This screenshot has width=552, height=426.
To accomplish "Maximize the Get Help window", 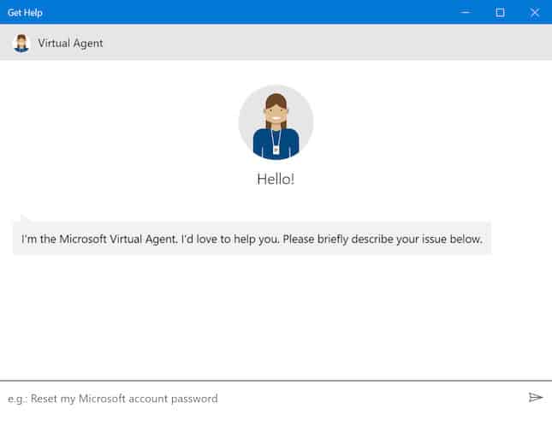I will tap(501, 12).
